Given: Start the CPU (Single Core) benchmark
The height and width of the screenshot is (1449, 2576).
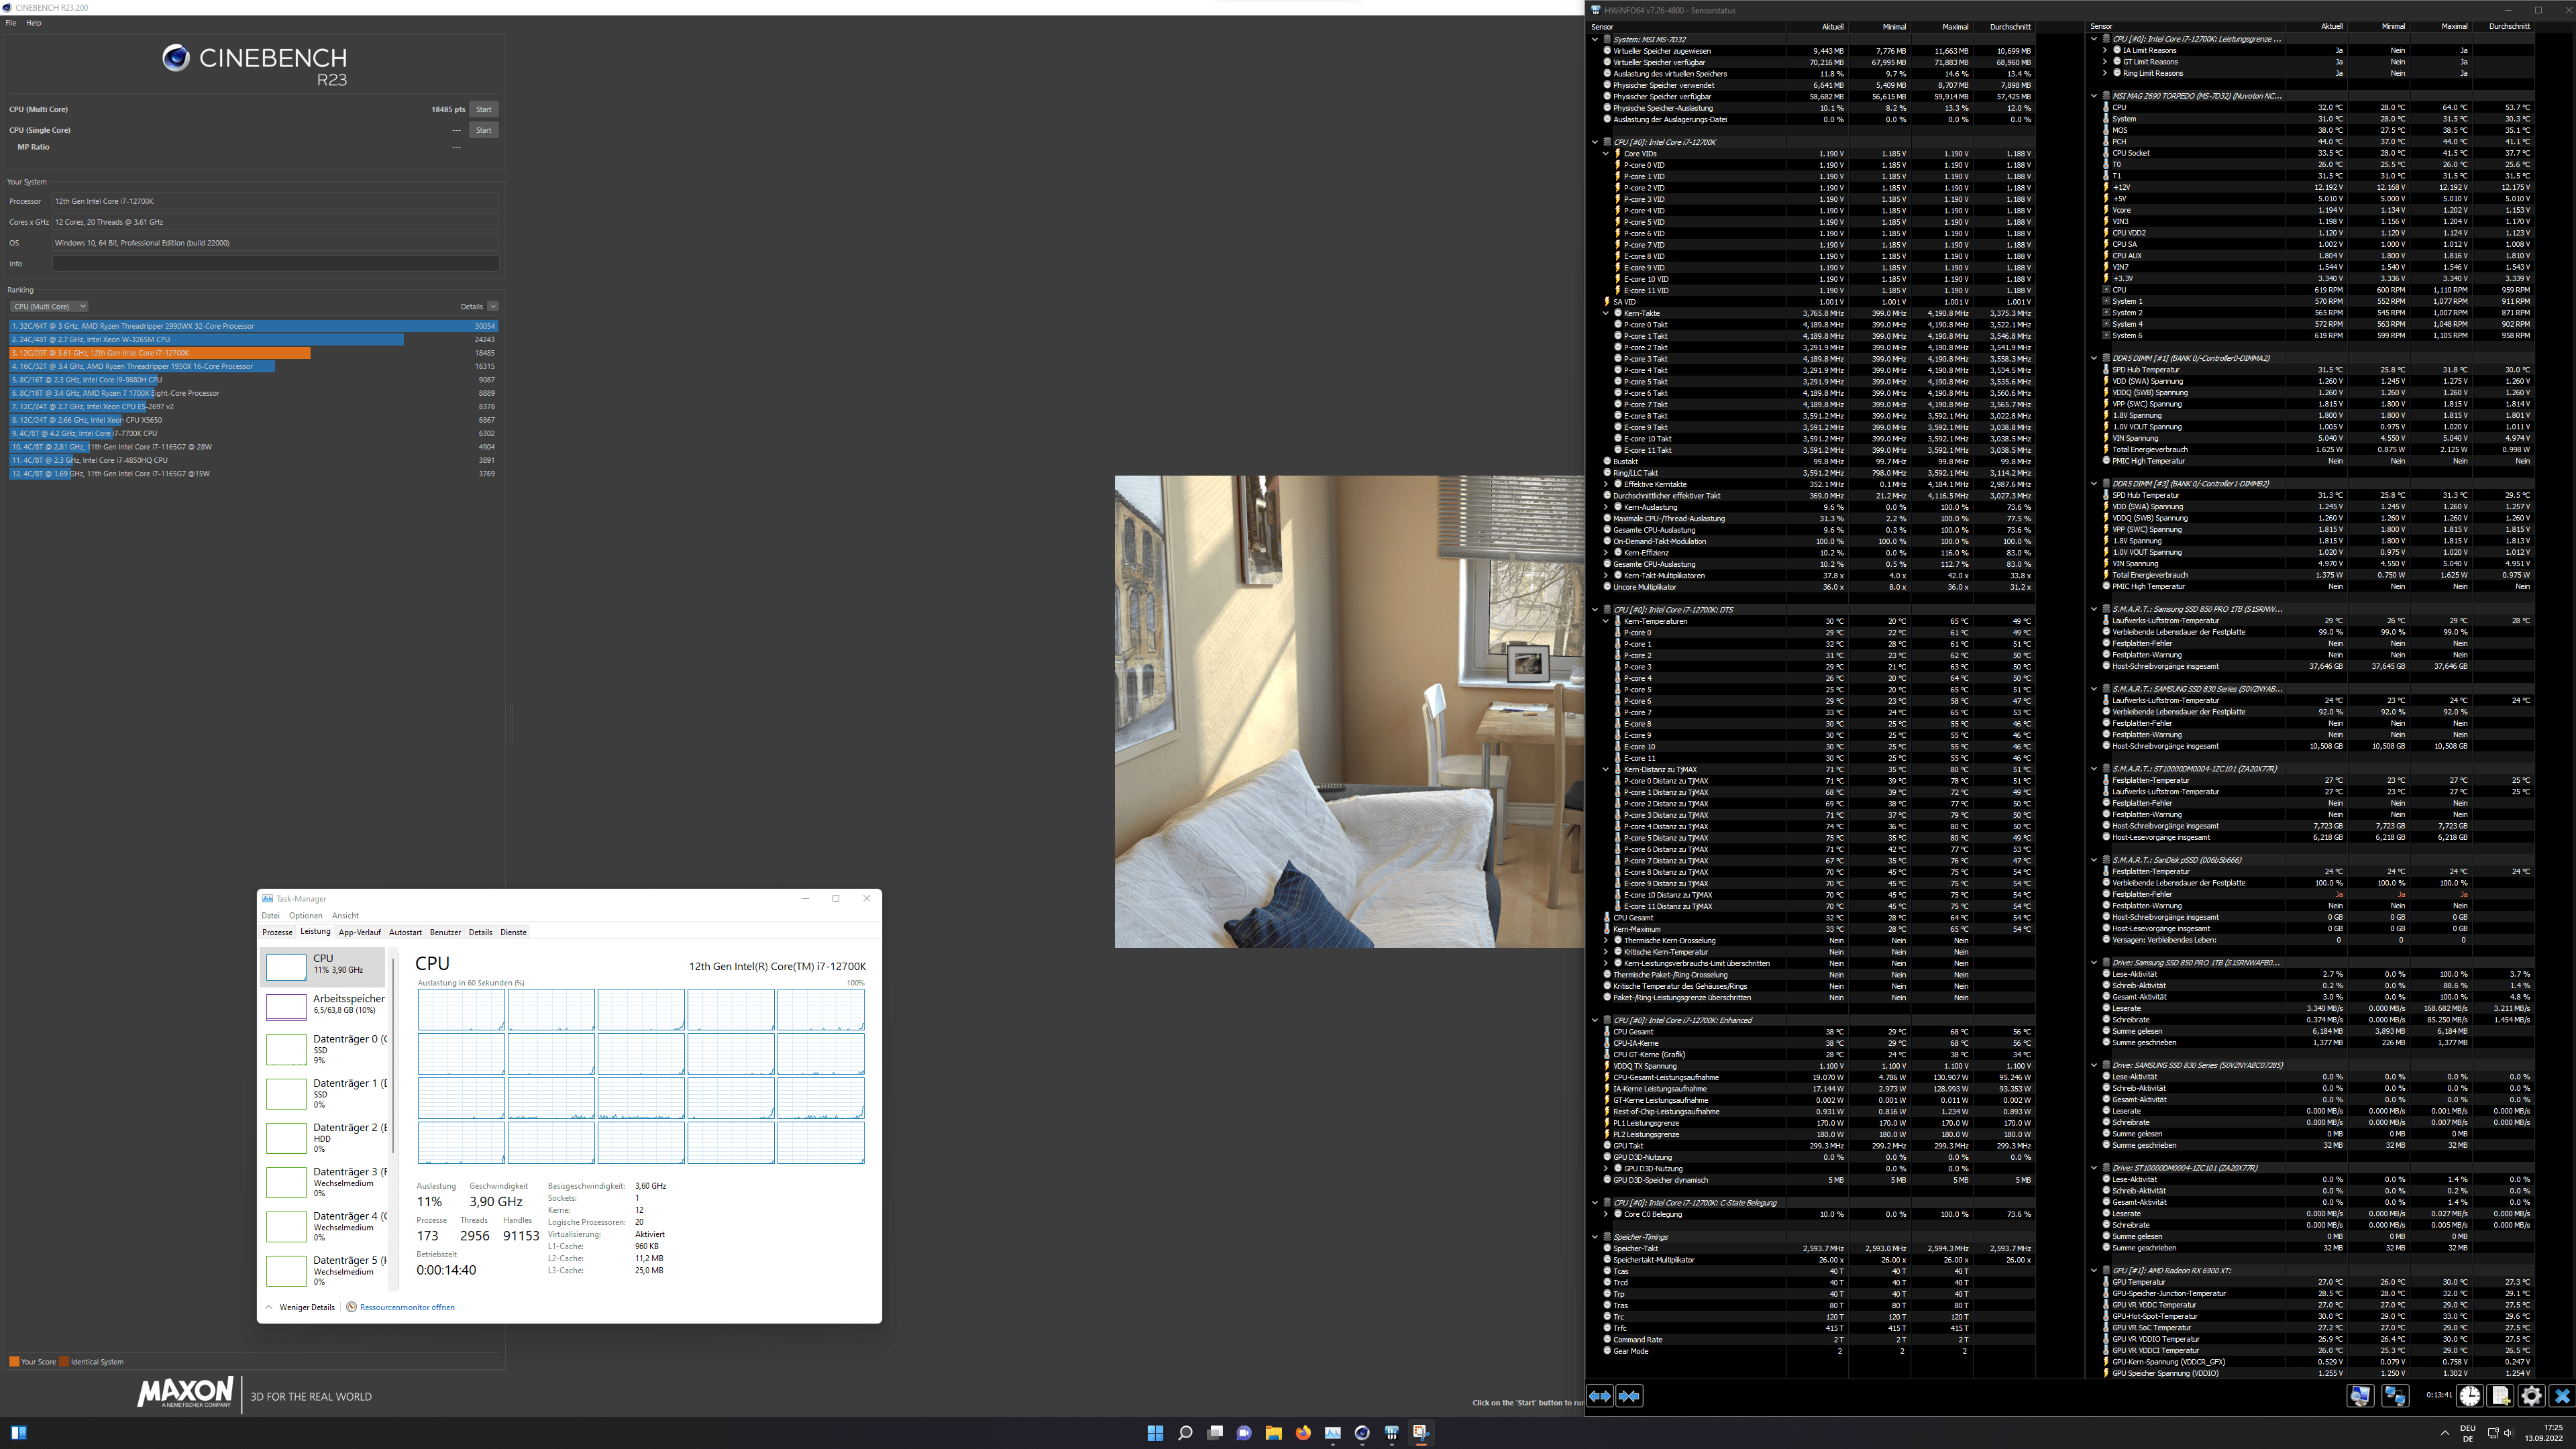Looking at the screenshot, I should (483, 130).
